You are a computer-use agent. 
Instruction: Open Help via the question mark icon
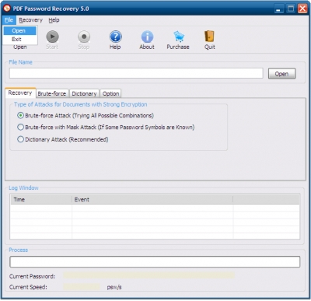pos(116,37)
